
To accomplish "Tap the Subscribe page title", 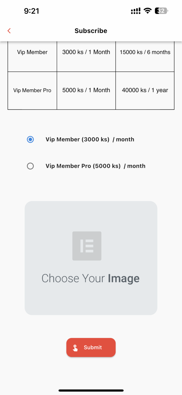I will point(91,31).
